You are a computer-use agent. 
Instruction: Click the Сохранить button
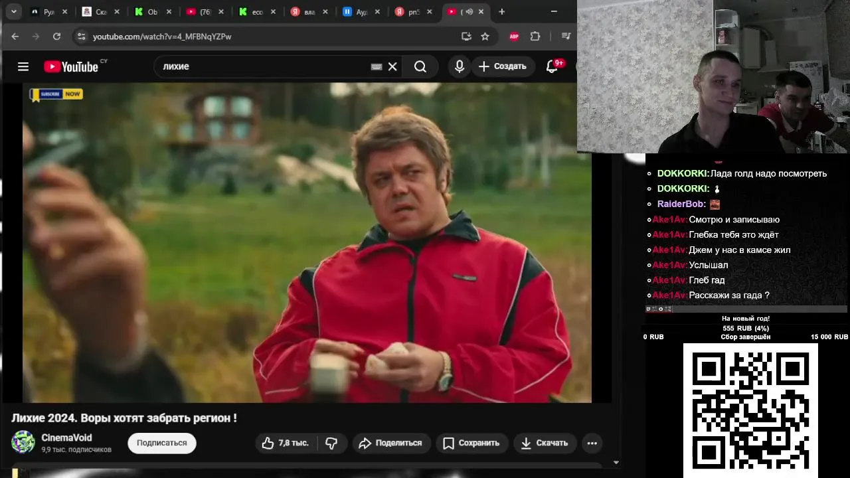(x=471, y=443)
